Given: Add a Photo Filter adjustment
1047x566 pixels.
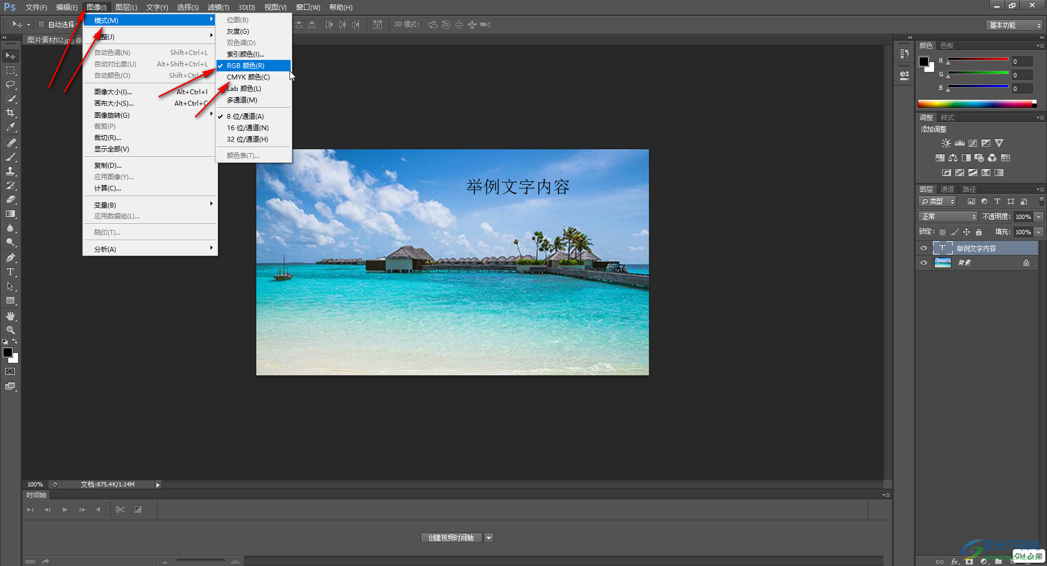Looking at the screenshot, I should [979, 158].
